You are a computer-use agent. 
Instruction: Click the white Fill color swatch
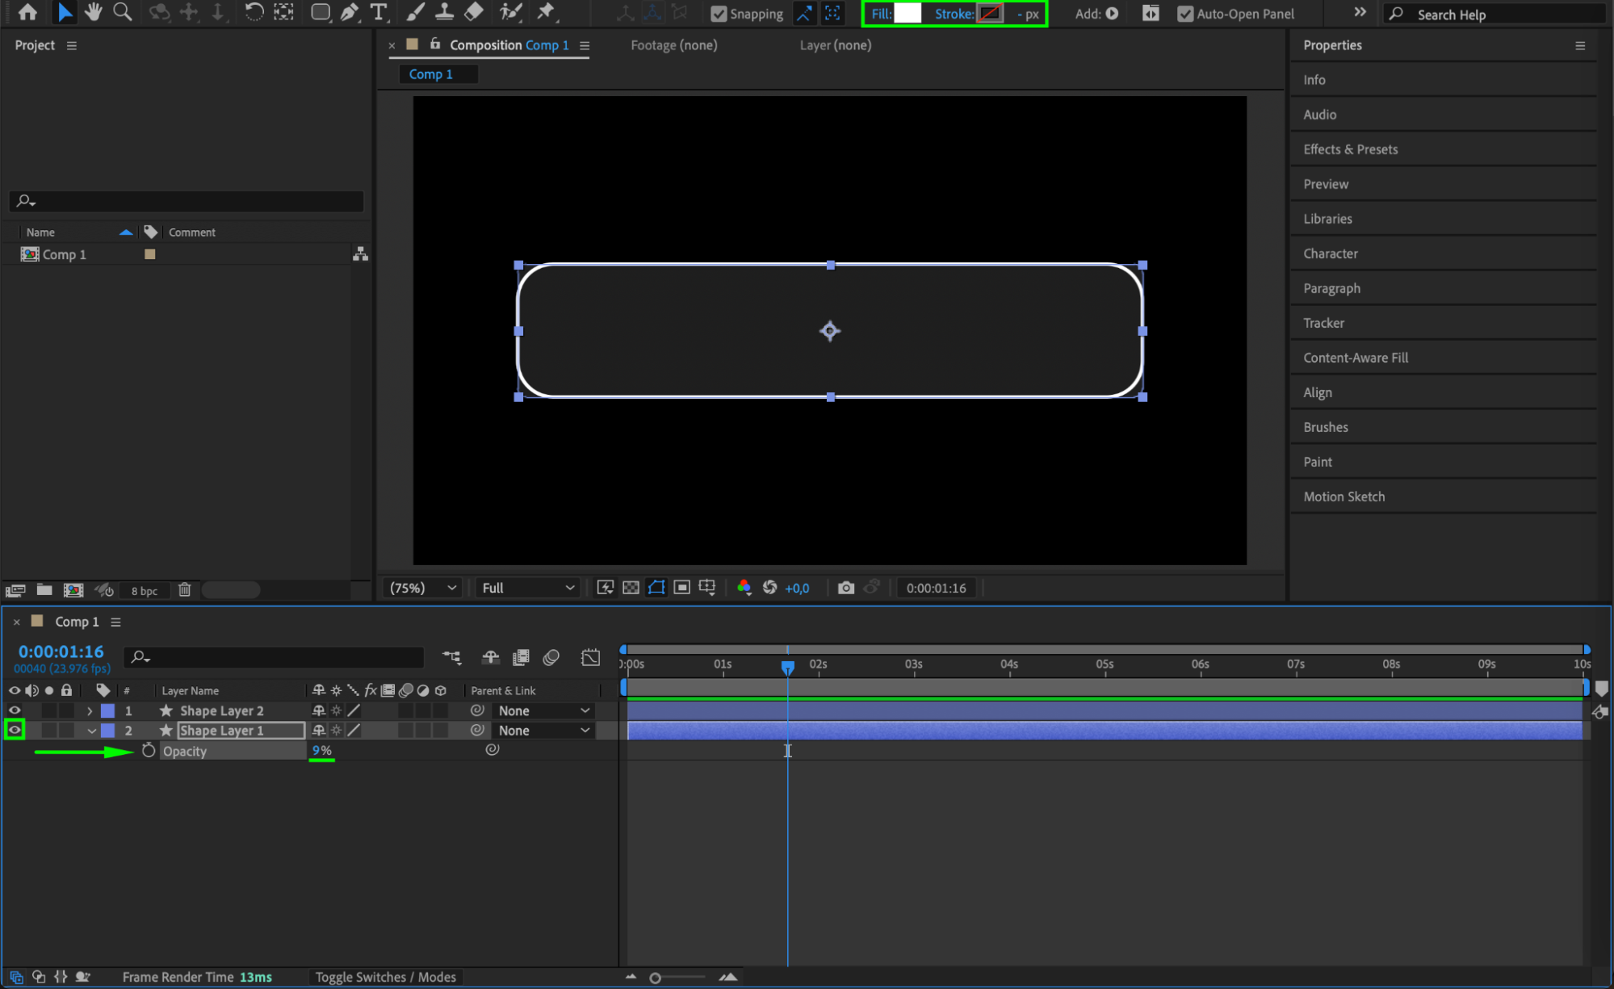907,14
